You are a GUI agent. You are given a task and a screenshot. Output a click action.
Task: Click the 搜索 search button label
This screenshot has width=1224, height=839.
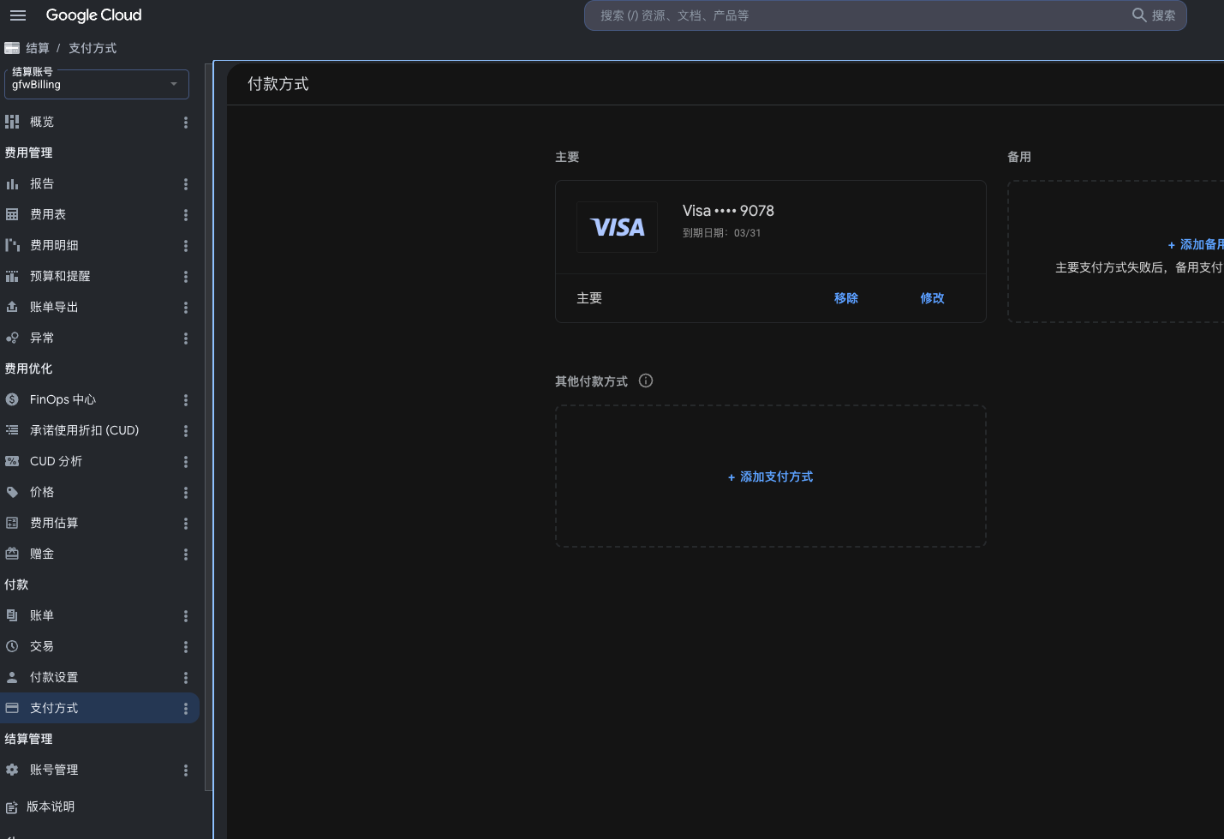tap(1163, 15)
